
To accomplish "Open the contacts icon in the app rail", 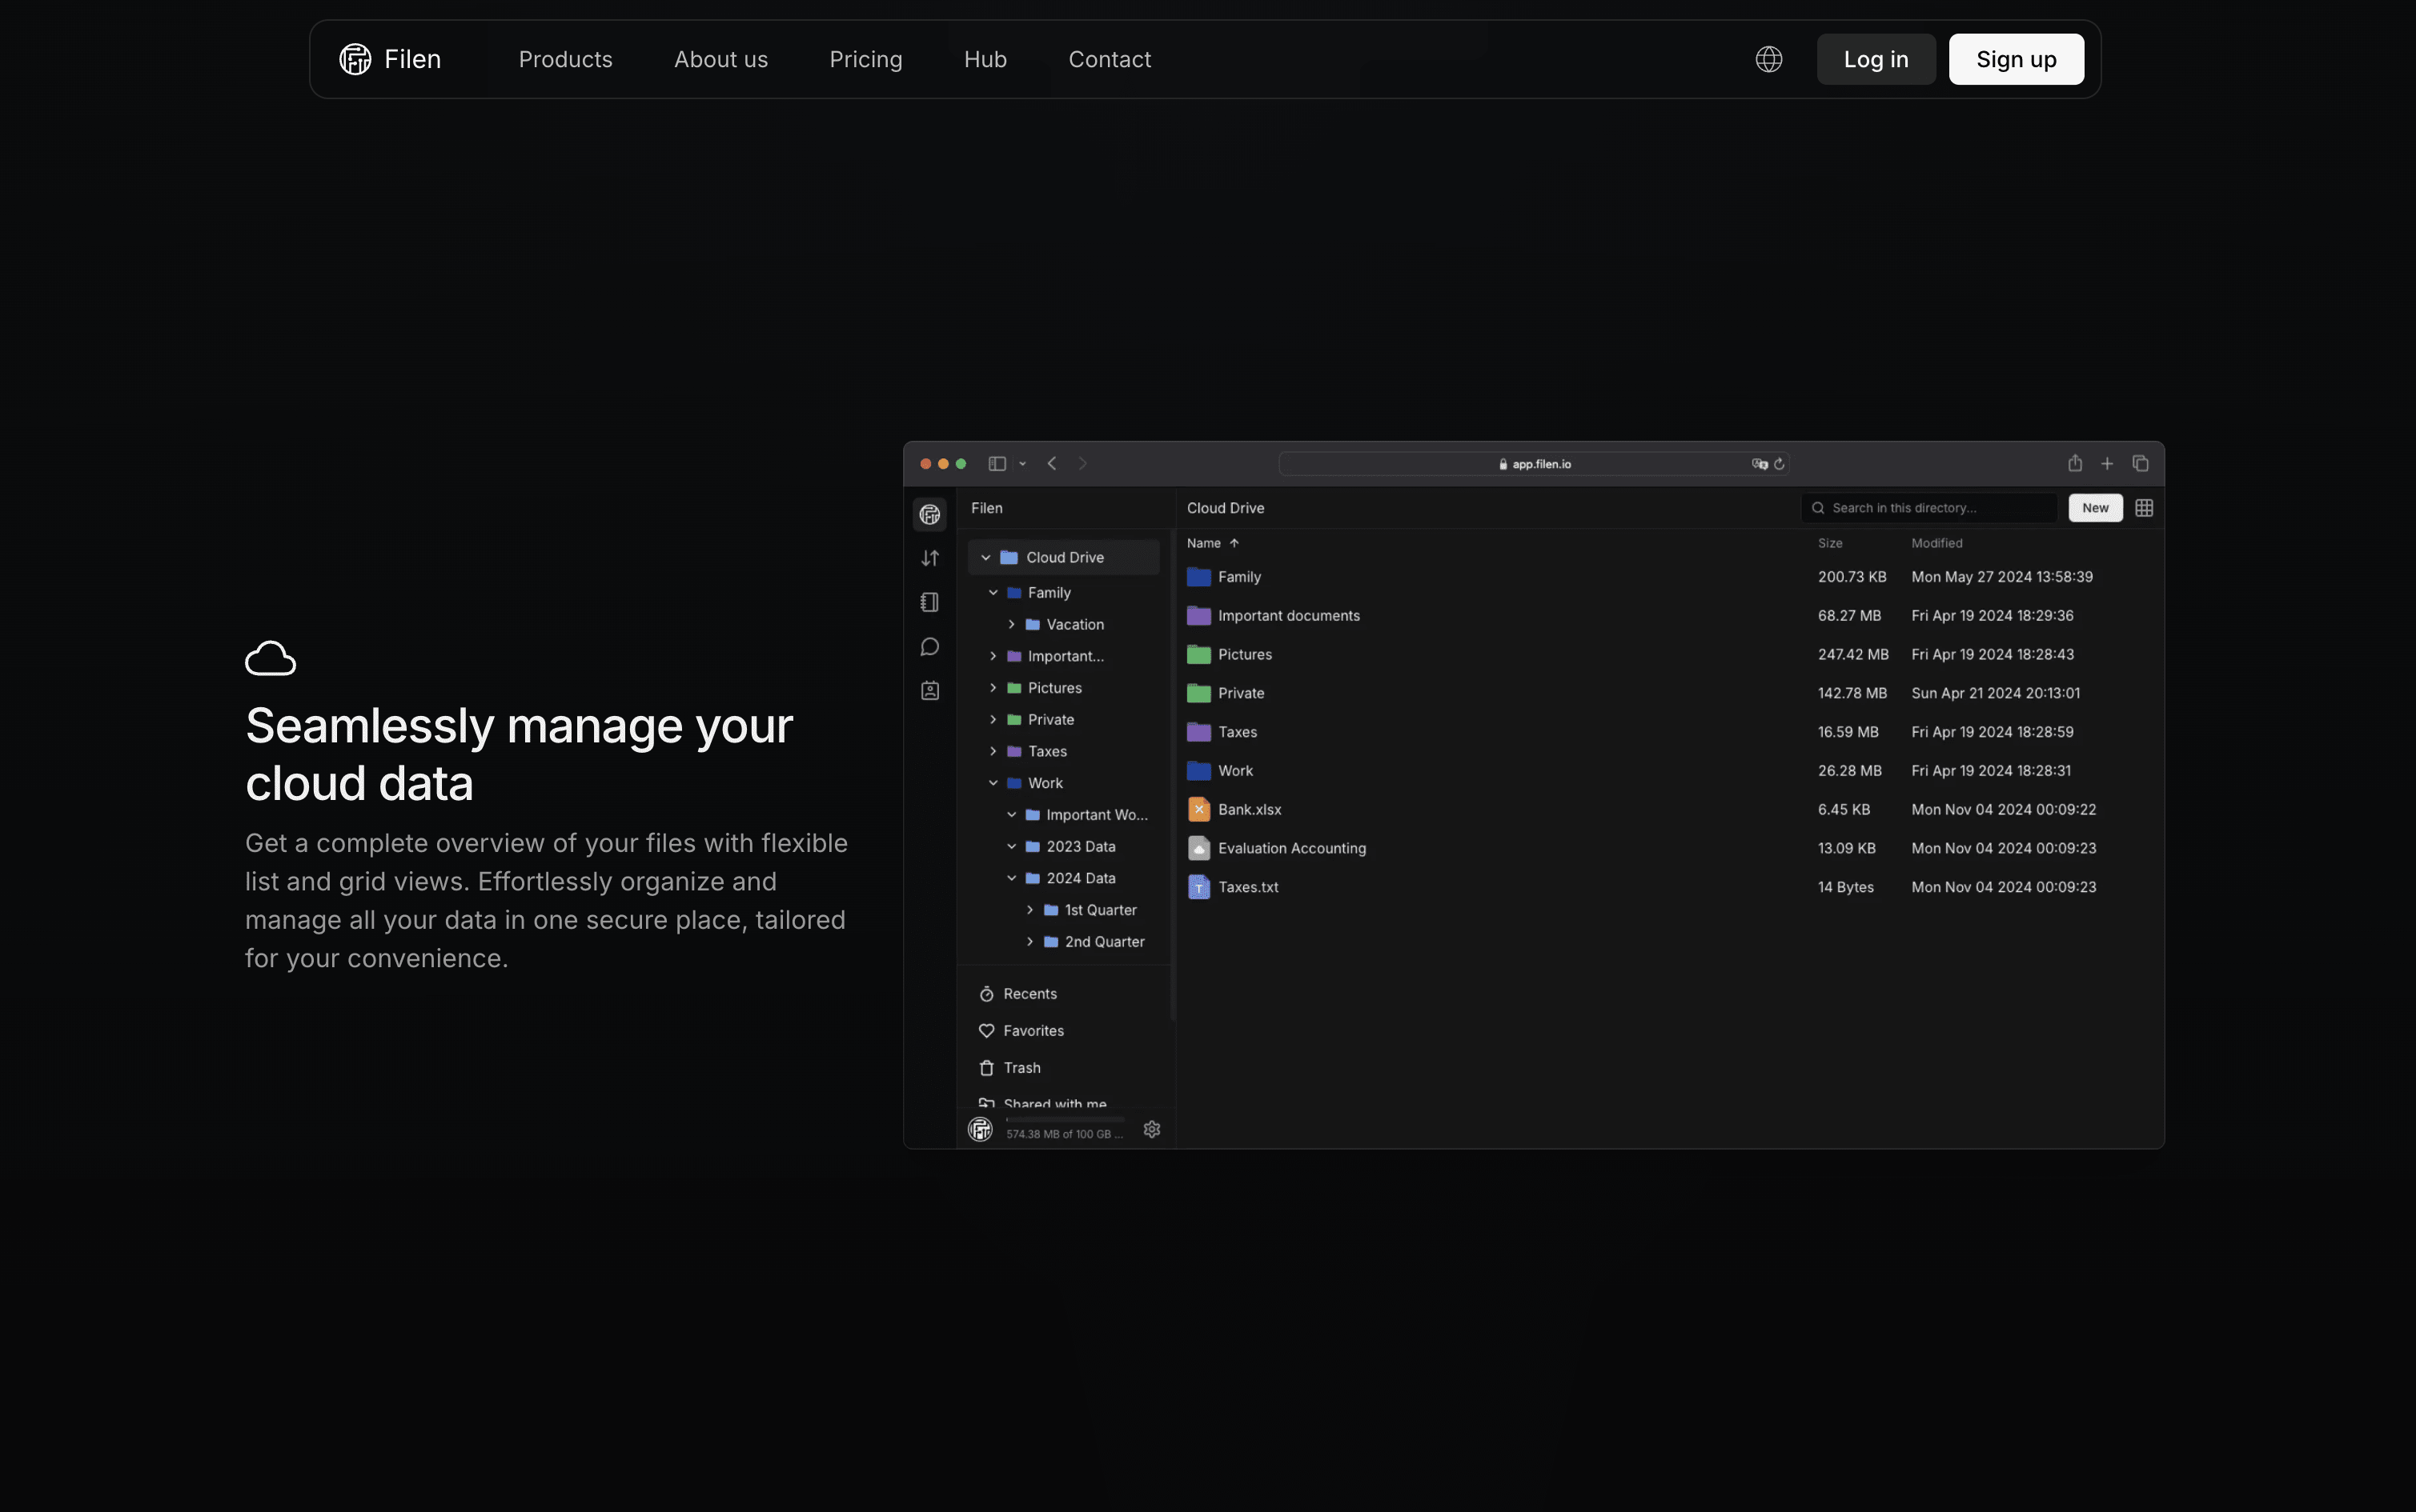I will (x=929, y=691).
